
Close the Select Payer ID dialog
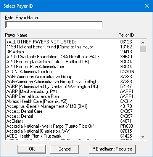coord(147,6)
